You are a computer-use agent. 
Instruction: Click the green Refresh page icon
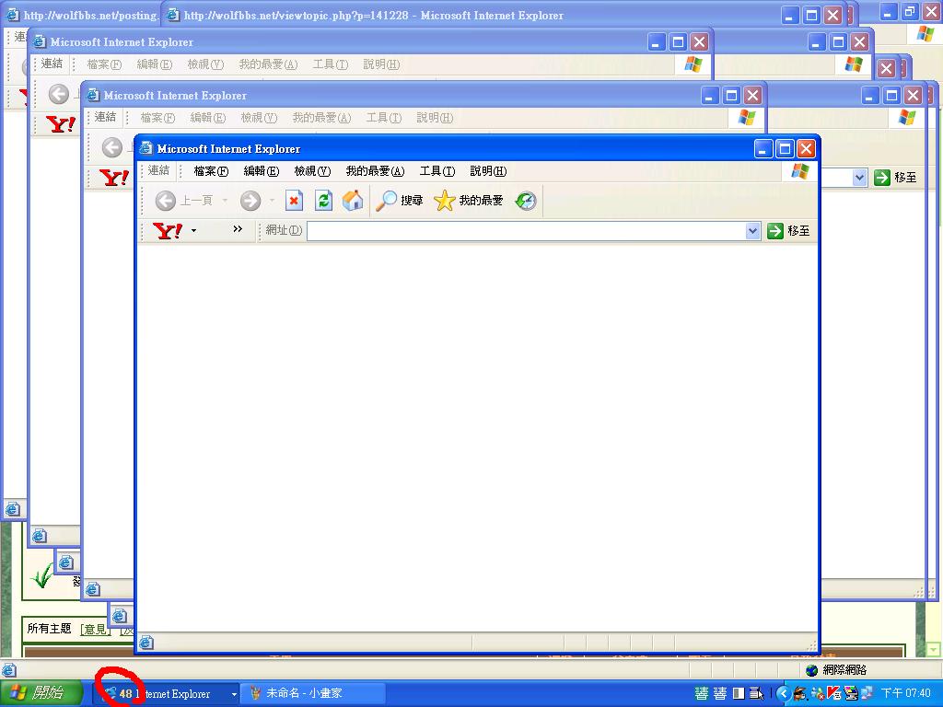[323, 201]
